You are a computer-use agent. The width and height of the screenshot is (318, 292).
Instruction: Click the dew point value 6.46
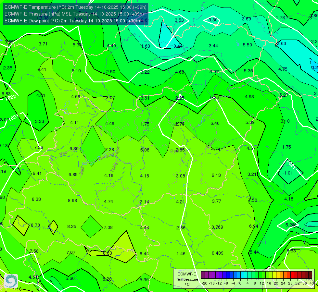215,123
